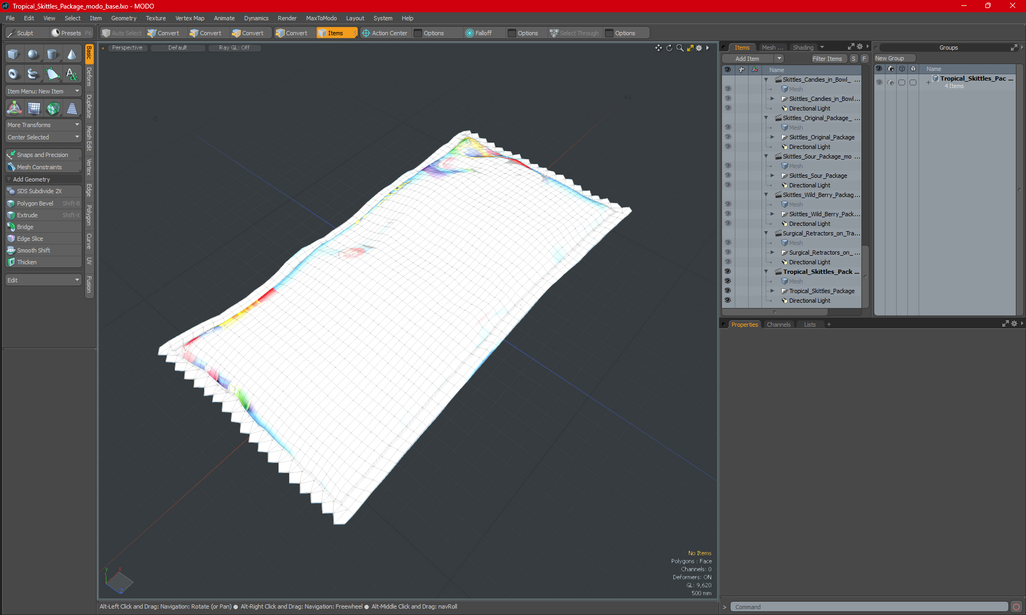Image resolution: width=1026 pixels, height=615 pixels.
Task: Click the viewport zoom magnifier icon
Action: click(x=680, y=48)
